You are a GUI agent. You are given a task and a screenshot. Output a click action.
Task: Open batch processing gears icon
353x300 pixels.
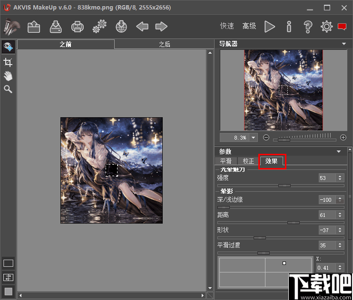pos(99,27)
